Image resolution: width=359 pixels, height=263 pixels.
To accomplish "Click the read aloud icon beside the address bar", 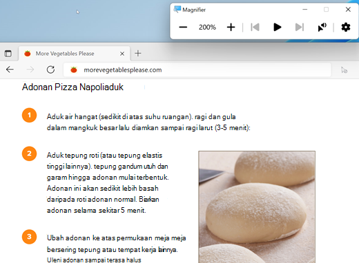I will tap(344, 70).
